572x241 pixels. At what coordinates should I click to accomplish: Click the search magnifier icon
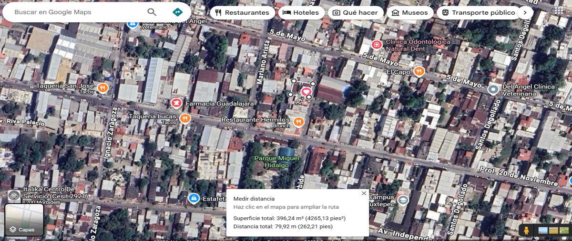pyautogui.click(x=152, y=12)
